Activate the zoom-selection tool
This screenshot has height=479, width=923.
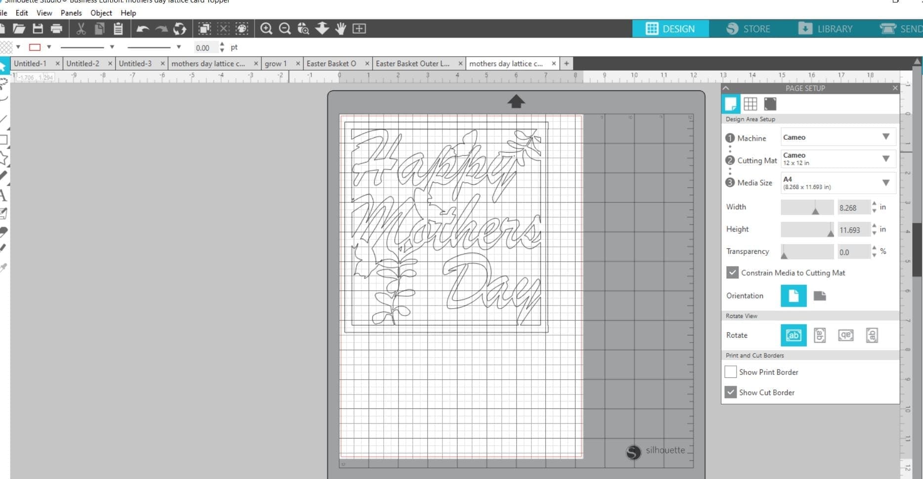click(x=303, y=29)
